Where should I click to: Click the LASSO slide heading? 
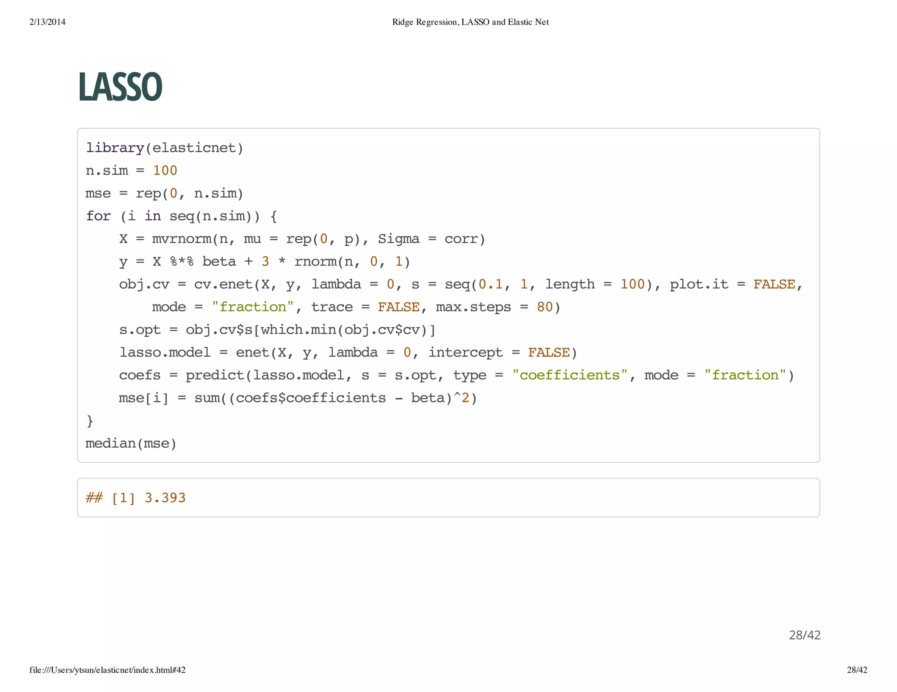120,87
